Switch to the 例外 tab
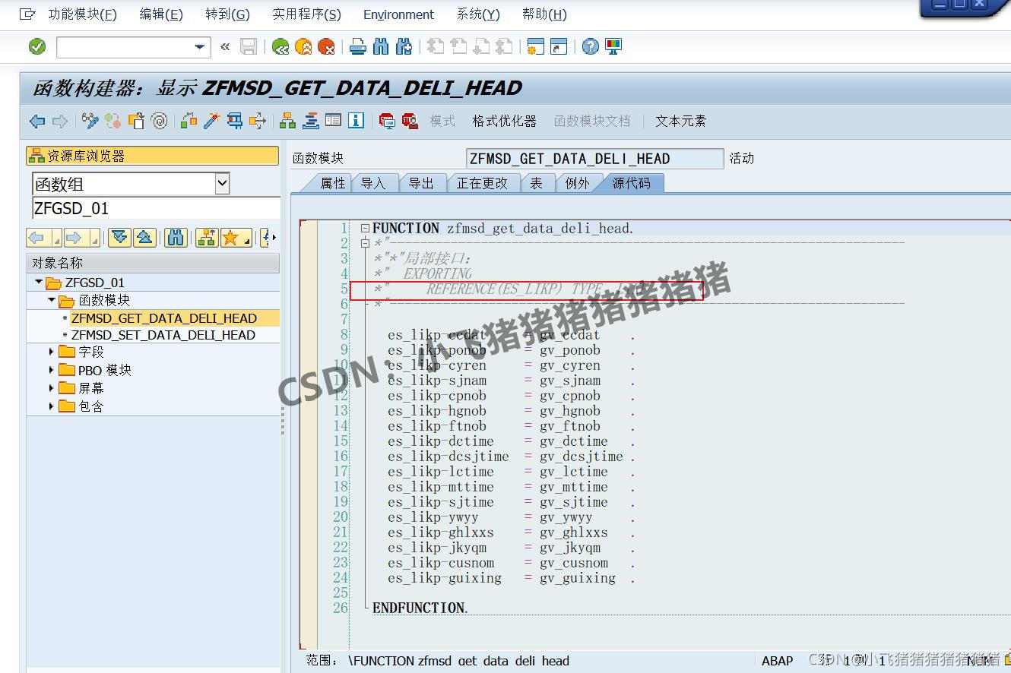Viewport: 1011px width, 673px height. pyautogui.click(x=578, y=183)
